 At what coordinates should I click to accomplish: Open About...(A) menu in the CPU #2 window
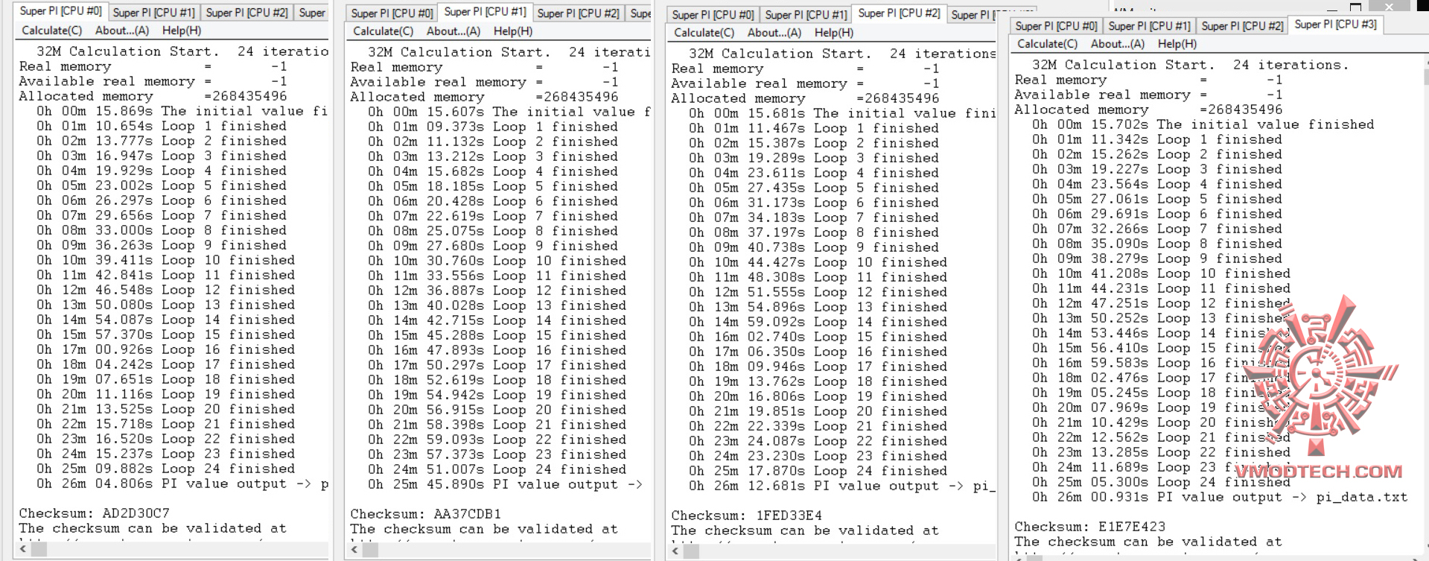point(774,33)
